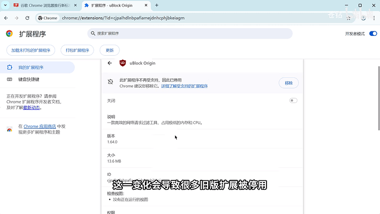Open the Chrome three-dot menu
This screenshot has width=380, height=214.
[x=374, y=18]
